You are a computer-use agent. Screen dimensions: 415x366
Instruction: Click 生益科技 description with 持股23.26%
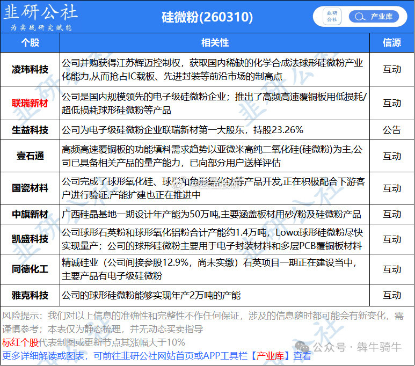click(183, 130)
